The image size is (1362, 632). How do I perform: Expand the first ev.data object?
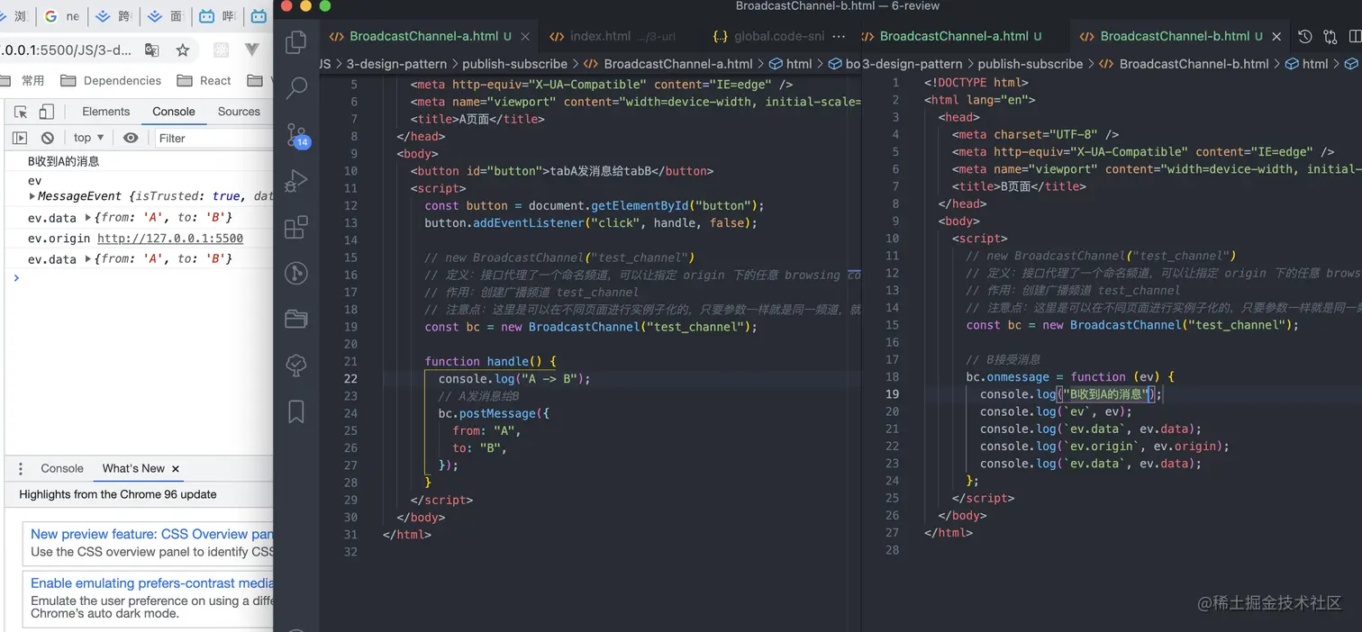[x=87, y=218]
